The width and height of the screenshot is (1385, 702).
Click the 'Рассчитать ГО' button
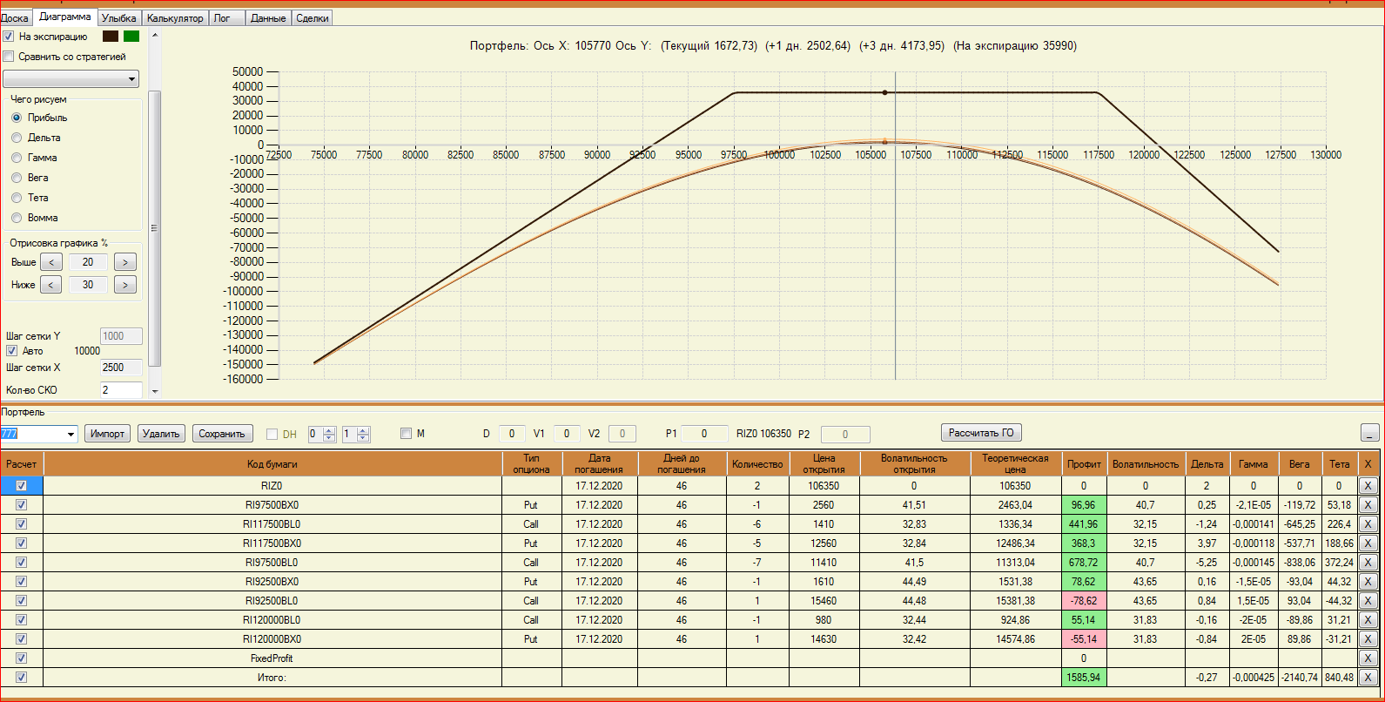coord(981,433)
